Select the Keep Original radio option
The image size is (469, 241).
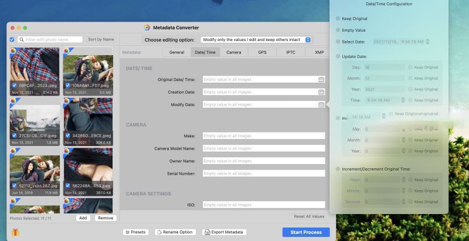click(x=338, y=19)
